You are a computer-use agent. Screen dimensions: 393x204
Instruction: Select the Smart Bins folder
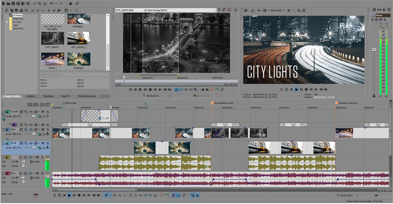(18, 28)
